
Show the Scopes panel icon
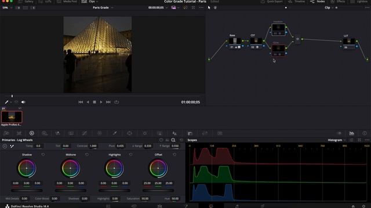(352, 133)
